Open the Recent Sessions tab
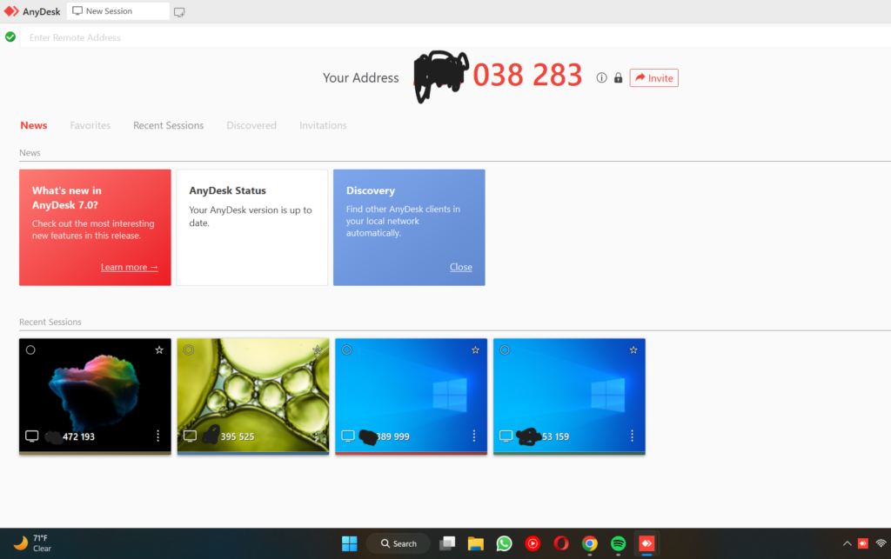891x559 pixels. tap(168, 125)
